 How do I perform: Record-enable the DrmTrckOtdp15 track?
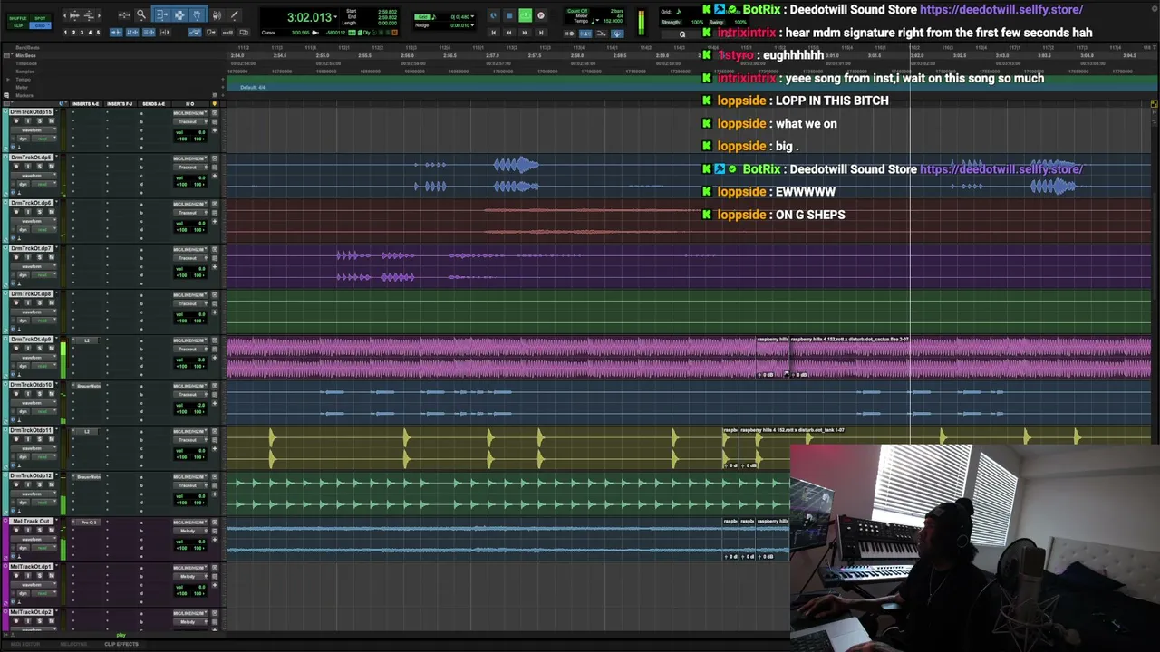pyautogui.click(x=16, y=120)
